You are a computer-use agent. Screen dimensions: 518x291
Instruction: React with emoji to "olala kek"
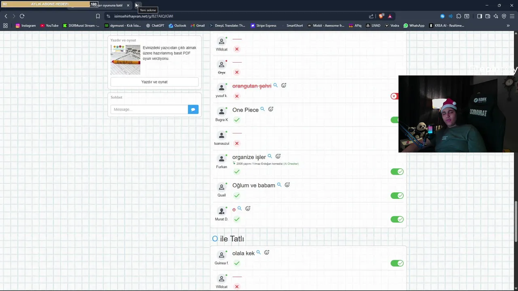coord(267,253)
